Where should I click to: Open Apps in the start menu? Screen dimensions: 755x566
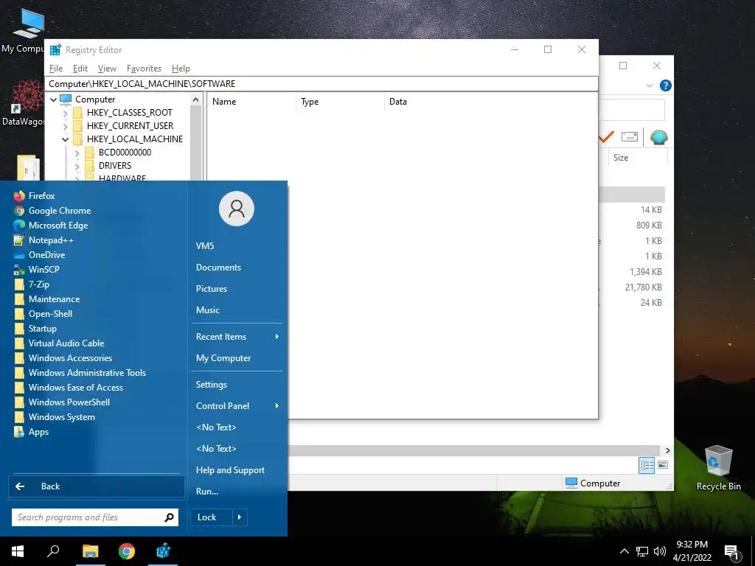pyautogui.click(x=31, y=432)
